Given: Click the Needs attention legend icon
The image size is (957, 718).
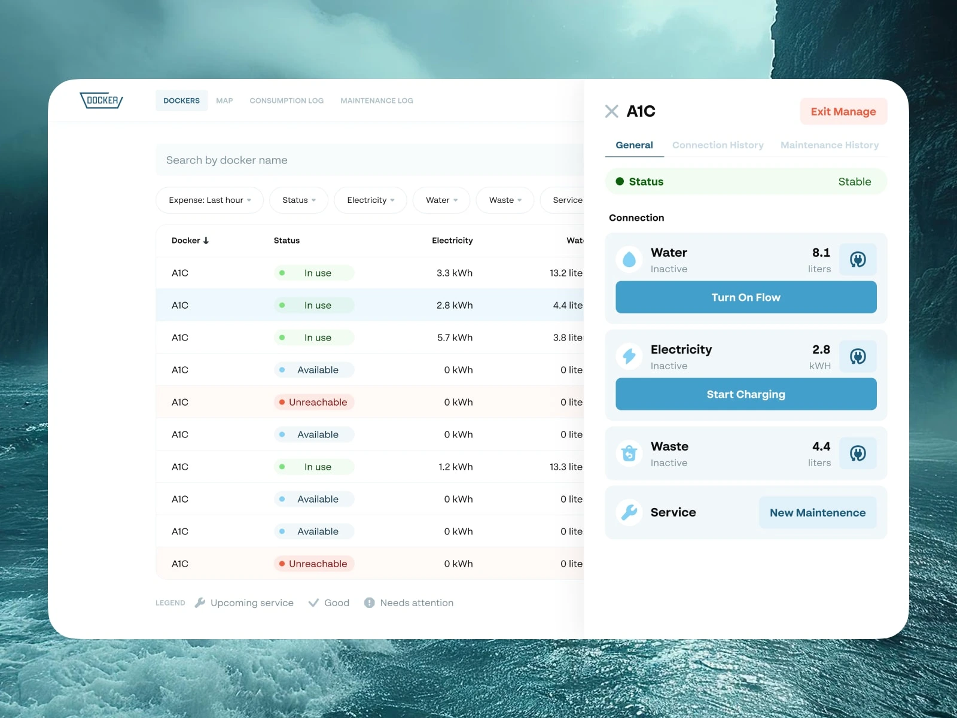Looking at the screenshot, I should tap(370, 603).
